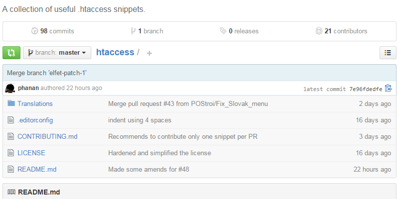Image resolution: width=399 pixels, height=199 pixels.
Task: Open the CONTRIBUTING.md file
Action: pyautogui.click(x=47, y=136)
